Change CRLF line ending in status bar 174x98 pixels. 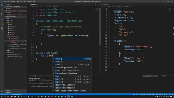tap(157, 94)
